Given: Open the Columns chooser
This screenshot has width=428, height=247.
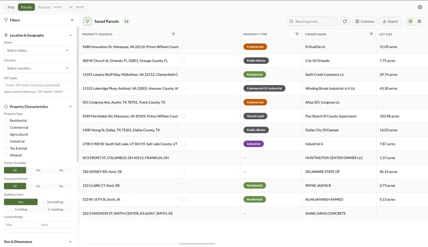Looking at the screenshot, I should pyautogui.click(x=365, y=21).
